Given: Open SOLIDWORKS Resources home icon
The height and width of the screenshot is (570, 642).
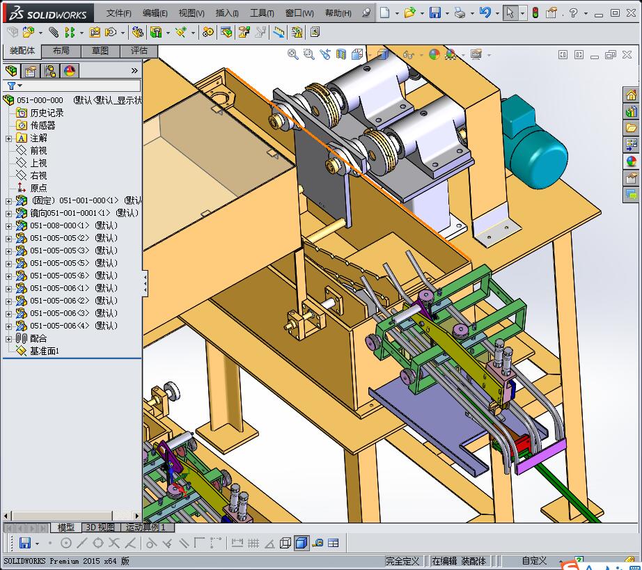Looking at the screenshot, I should (x=631, y=95).
